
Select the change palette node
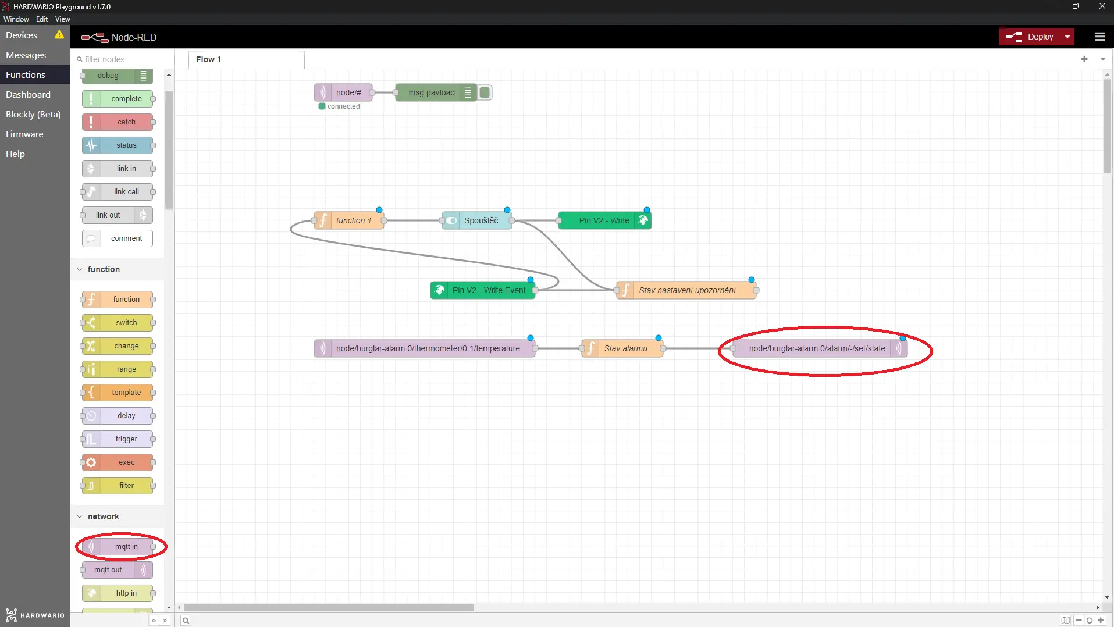pos(118,346)
